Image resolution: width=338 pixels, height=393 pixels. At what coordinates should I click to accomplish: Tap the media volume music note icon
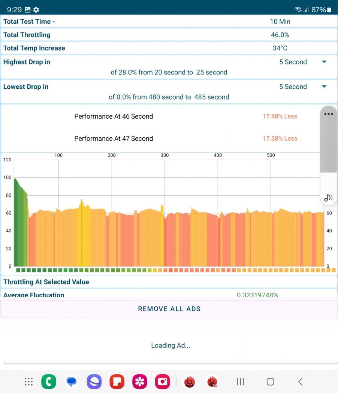point(328,198)
